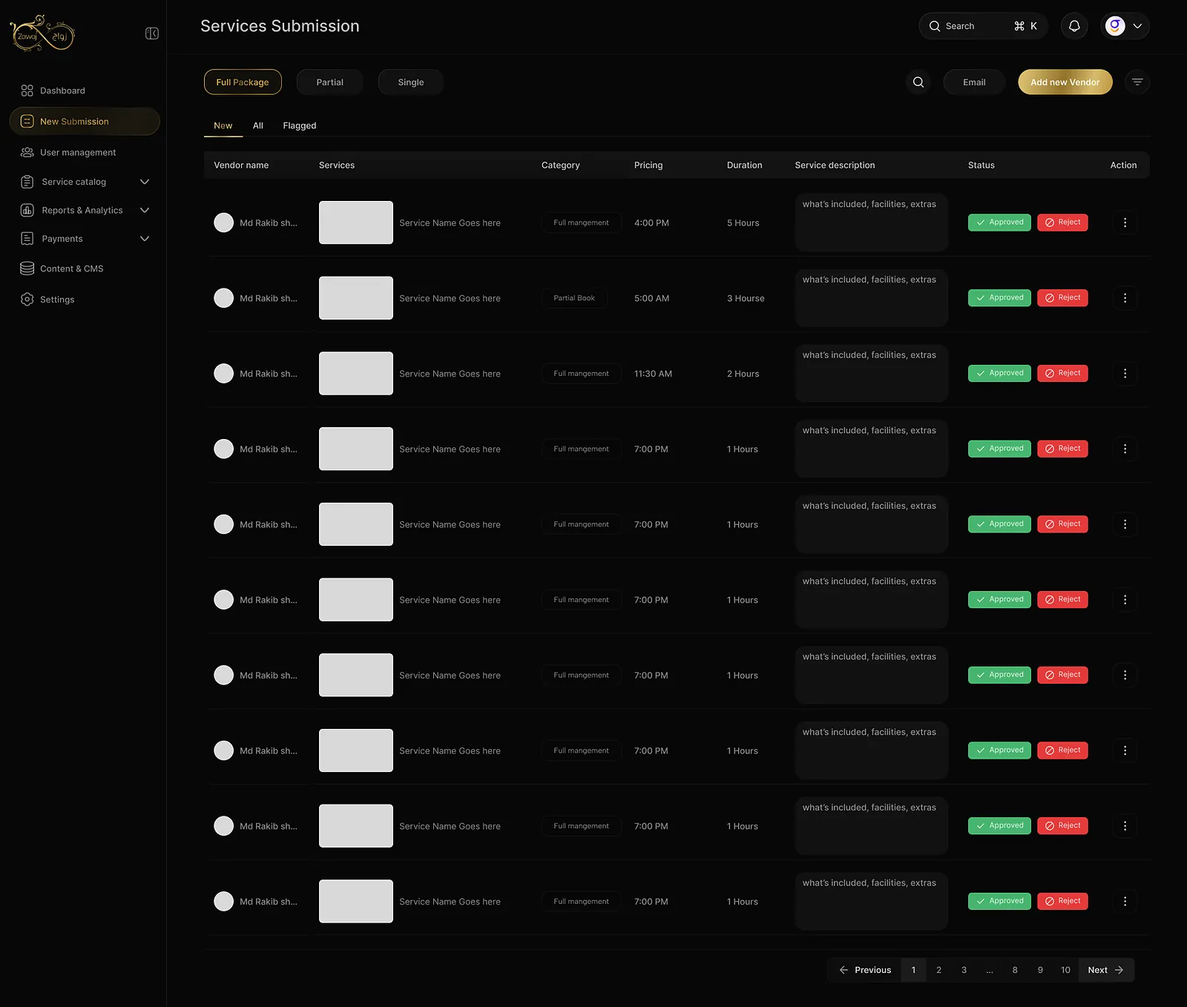The image size is (1187, 1007).
Task: Select the Single filter
Action: 411,82
